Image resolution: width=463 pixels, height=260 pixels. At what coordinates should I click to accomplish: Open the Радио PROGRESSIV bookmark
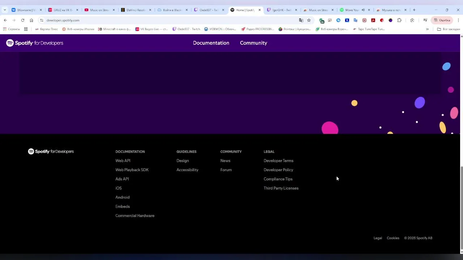[258, 29]
